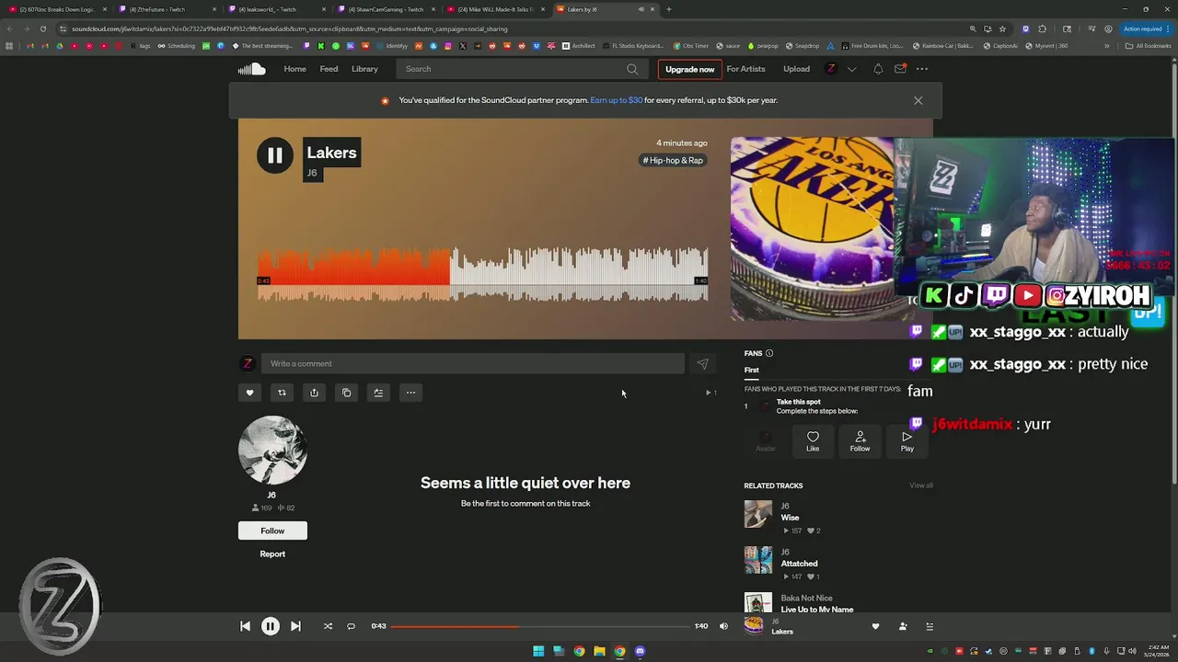This screenshot has width=1178, height=662.
Task: Skip to previous track in the player bar
Action: 245,626
